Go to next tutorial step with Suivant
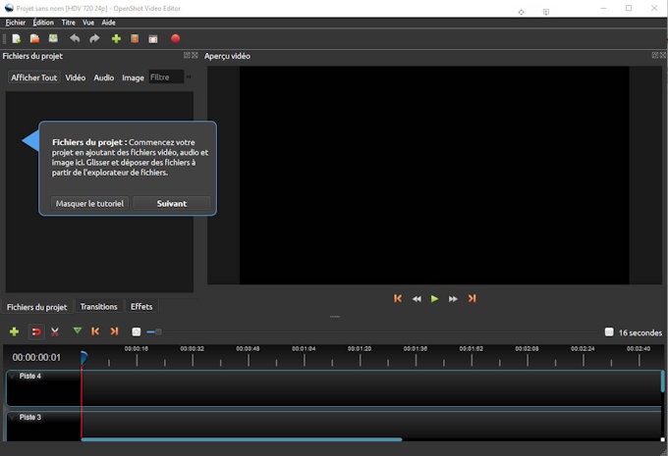The width and height of the screenshot is (668, 456). click(x=172, y=203)
